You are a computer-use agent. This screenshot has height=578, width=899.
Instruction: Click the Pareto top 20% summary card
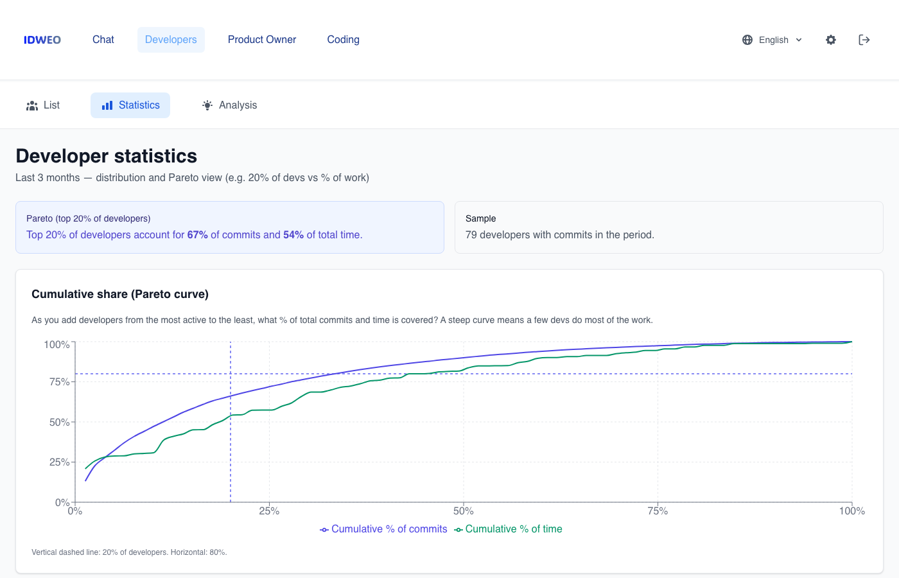click(x=229, y=227)
